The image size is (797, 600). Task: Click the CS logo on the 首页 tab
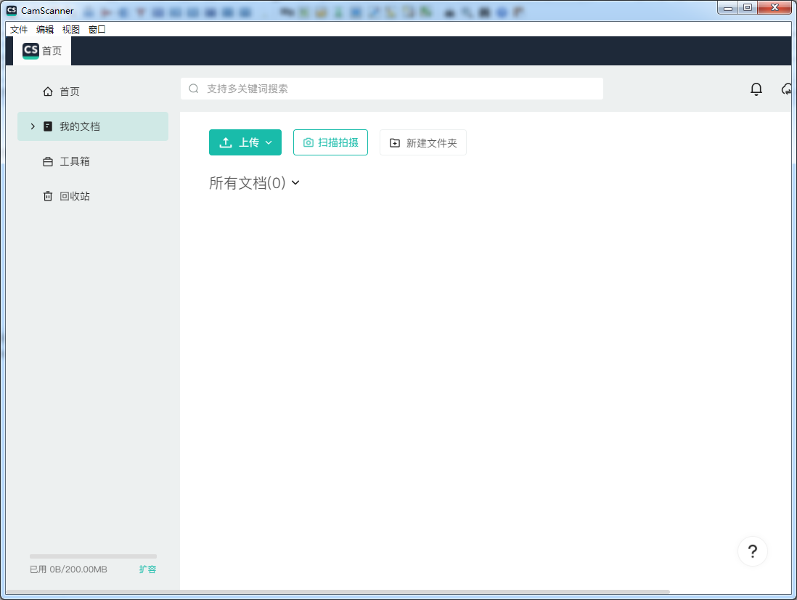click(x=30, y=51)
